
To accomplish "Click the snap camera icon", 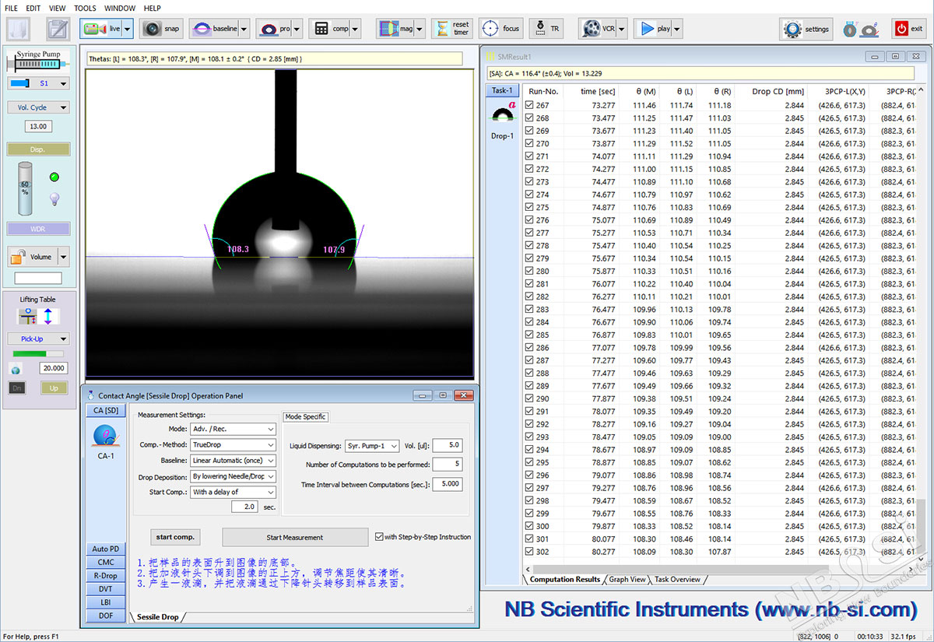I will click(x=152, y=29).
